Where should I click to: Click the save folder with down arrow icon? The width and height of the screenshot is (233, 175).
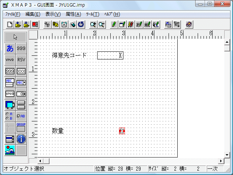(x=27, y=24)
